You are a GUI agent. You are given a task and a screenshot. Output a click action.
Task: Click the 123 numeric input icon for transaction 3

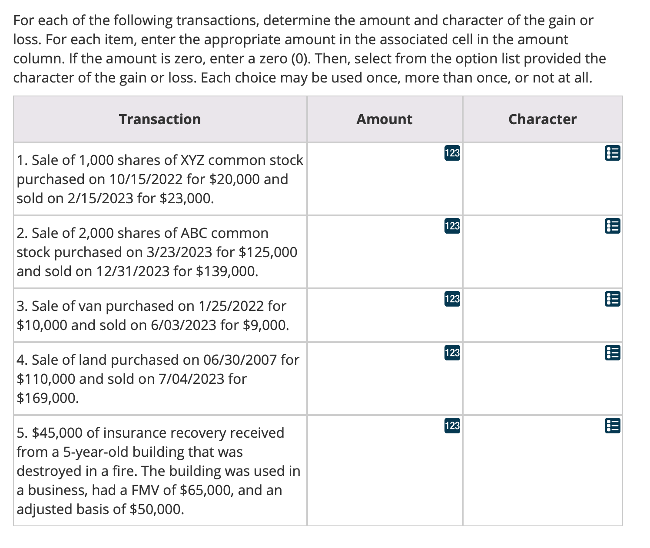pos(452,299)
